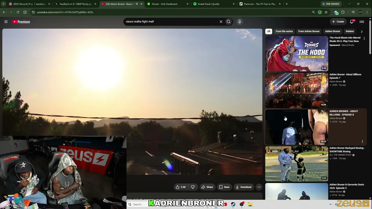
Task: Open "The Hood Blasts into Marvel Rivals" title
Action: (345, 39)
